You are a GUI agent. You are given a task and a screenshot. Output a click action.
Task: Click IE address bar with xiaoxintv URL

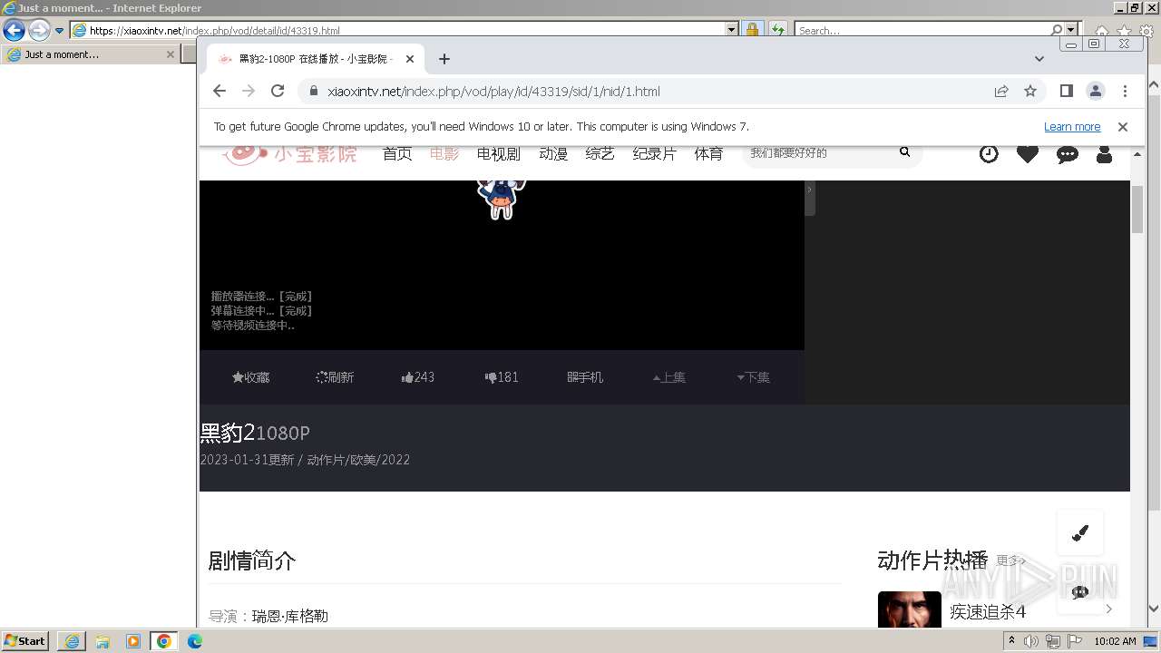coord(405,30)
